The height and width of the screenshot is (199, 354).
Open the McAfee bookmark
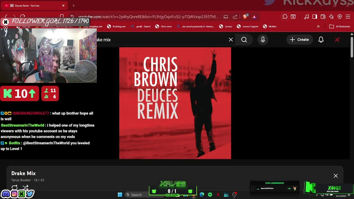point(270,27)
